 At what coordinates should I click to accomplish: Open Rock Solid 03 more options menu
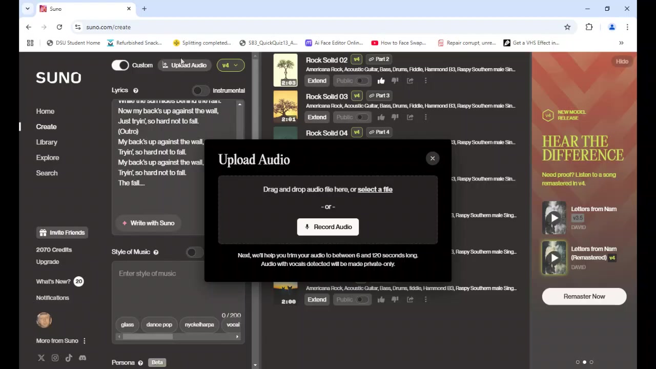[425, 117]
